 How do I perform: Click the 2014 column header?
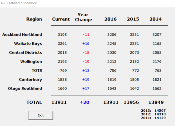pyautogui.click(x=156, y=19)
